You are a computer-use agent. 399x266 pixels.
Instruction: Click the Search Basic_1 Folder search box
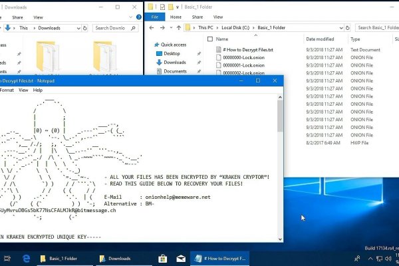tap(376, 28)
